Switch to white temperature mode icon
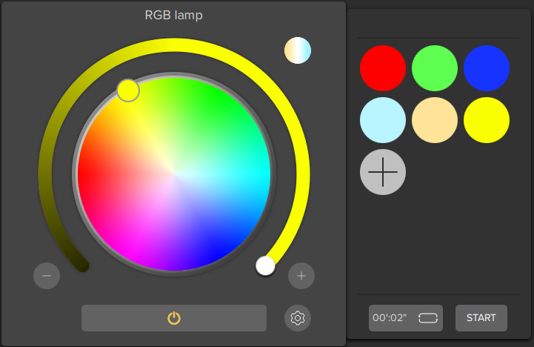Screen dimensions: 534x347 point(298,50)
